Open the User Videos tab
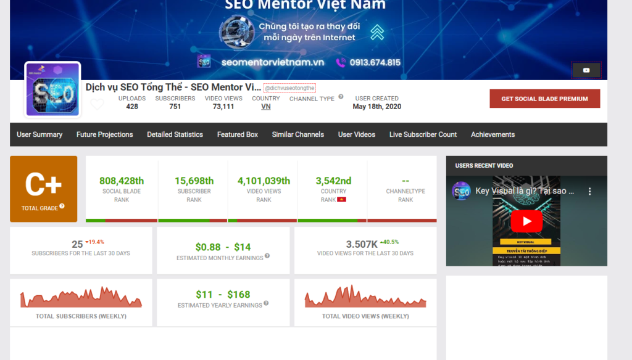Screen dimensions: 632x360 click(x=357, y=134)
